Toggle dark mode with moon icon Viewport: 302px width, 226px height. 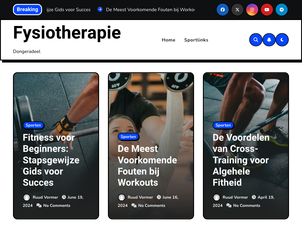[x=282, y=40]
